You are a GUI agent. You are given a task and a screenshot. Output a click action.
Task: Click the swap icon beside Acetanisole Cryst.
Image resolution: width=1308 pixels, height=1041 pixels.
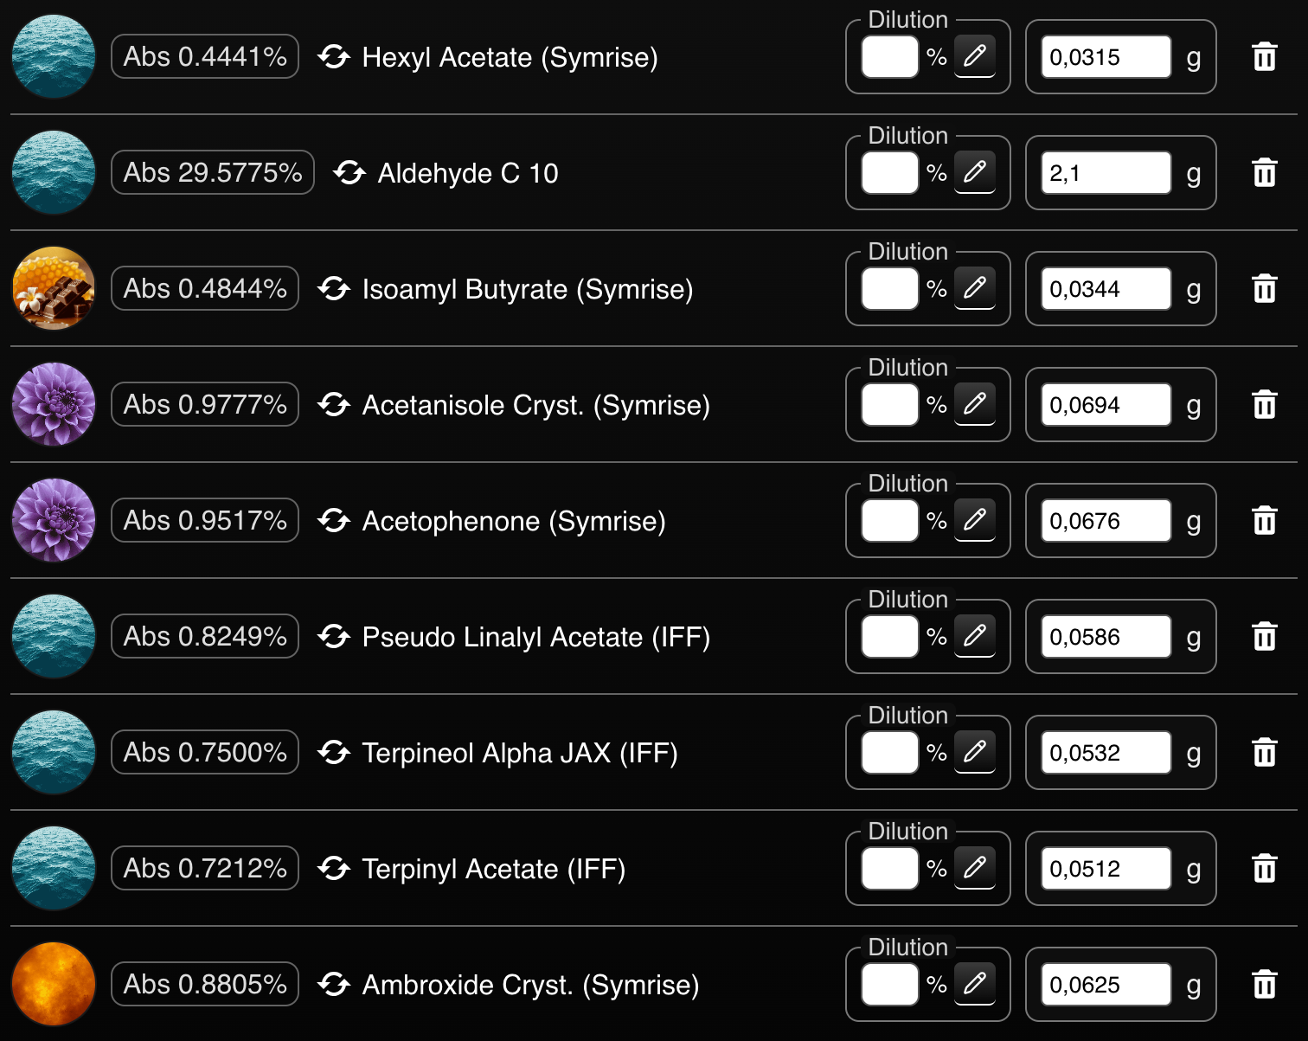pyautogui.click(x=334, y=404)
